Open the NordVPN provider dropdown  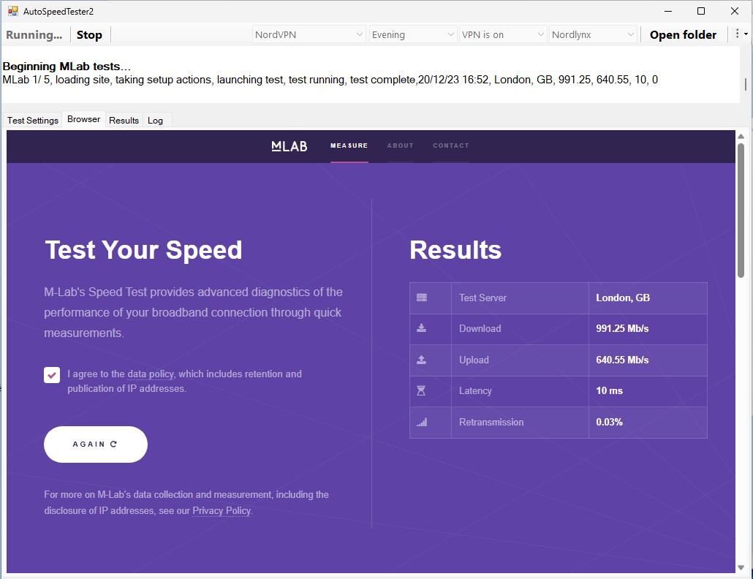pyautogui.click(x=309, y=34)
